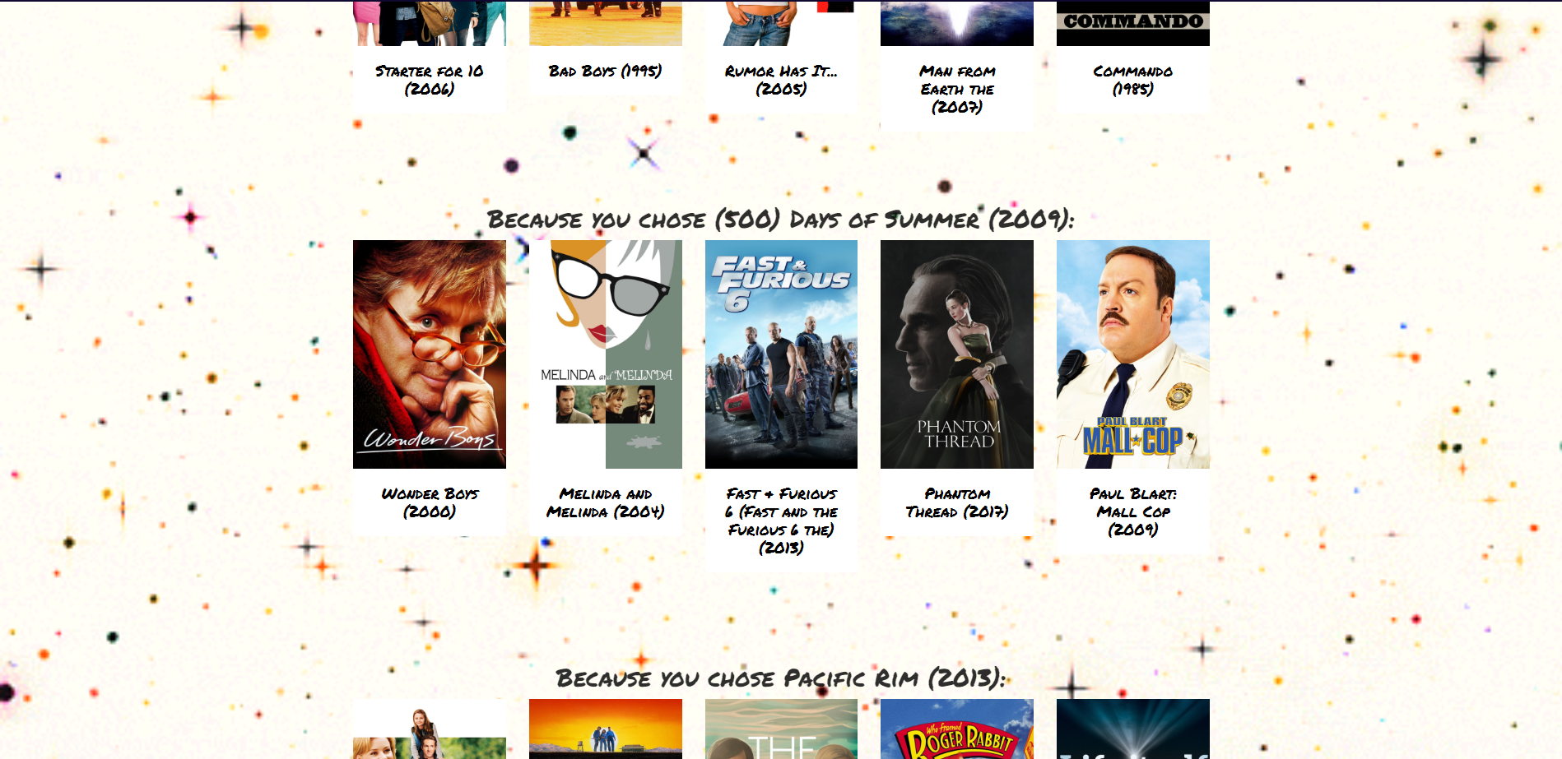
Task: Click the Phantom Thread (2017) title
Action: (957, 502)
